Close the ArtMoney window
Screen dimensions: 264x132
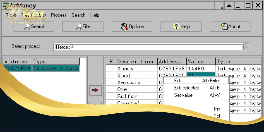258,6
